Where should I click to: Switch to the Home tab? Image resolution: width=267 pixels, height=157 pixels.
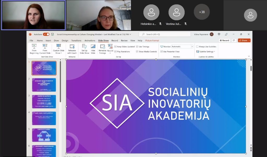(40, 41)
